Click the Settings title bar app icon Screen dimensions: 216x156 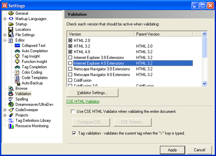pyautogui.click(x=5, y=5)
